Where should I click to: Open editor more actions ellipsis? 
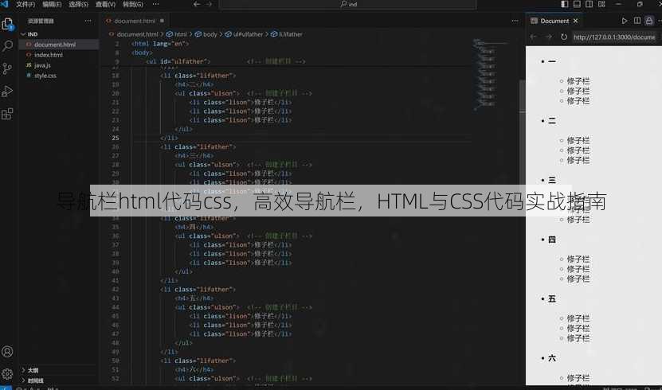[515, 21]
